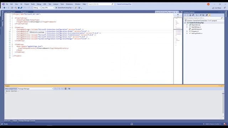Switch to Package Manager Console tab
Screen dimensions: 228x128
pos(27,121)
